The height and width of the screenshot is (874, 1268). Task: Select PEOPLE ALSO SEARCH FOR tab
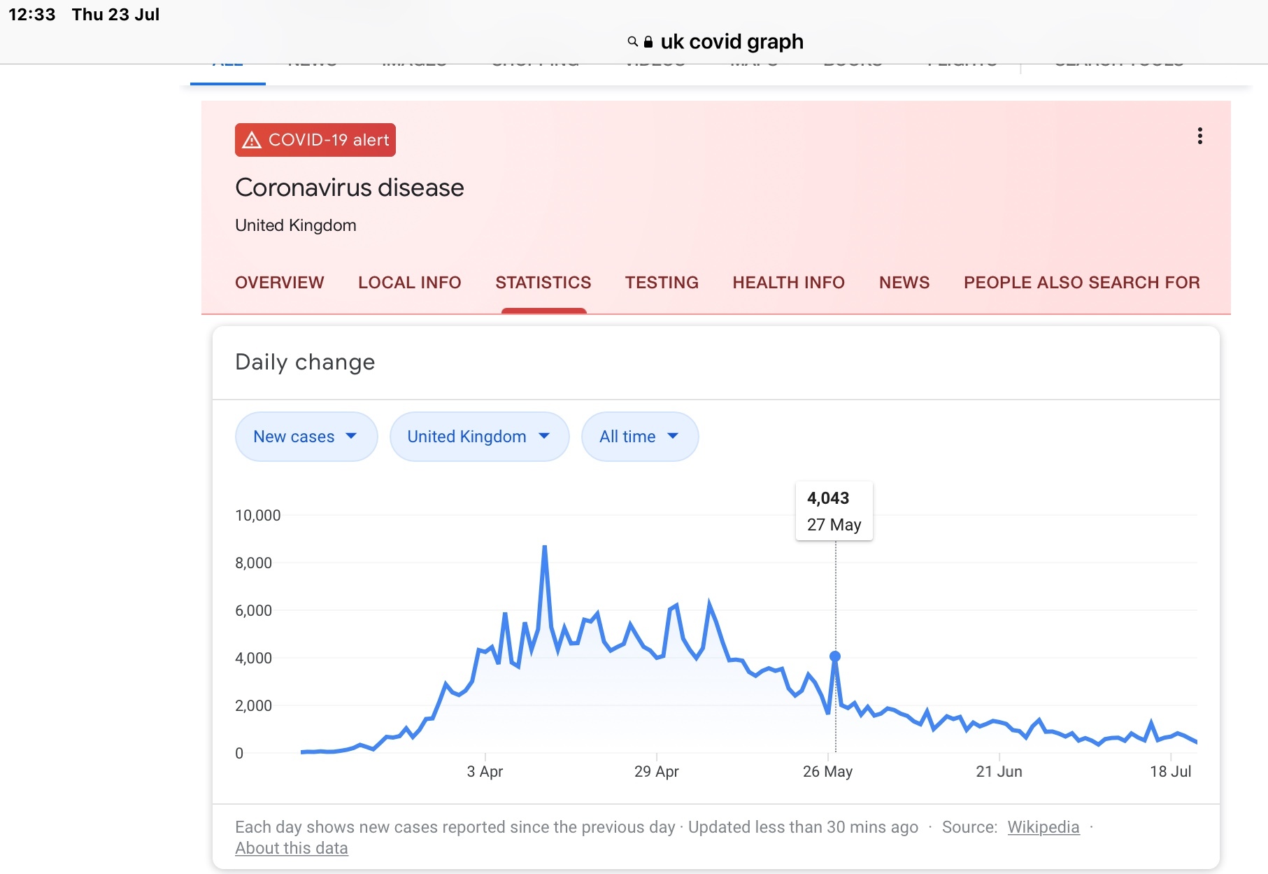click(1081, 283)
